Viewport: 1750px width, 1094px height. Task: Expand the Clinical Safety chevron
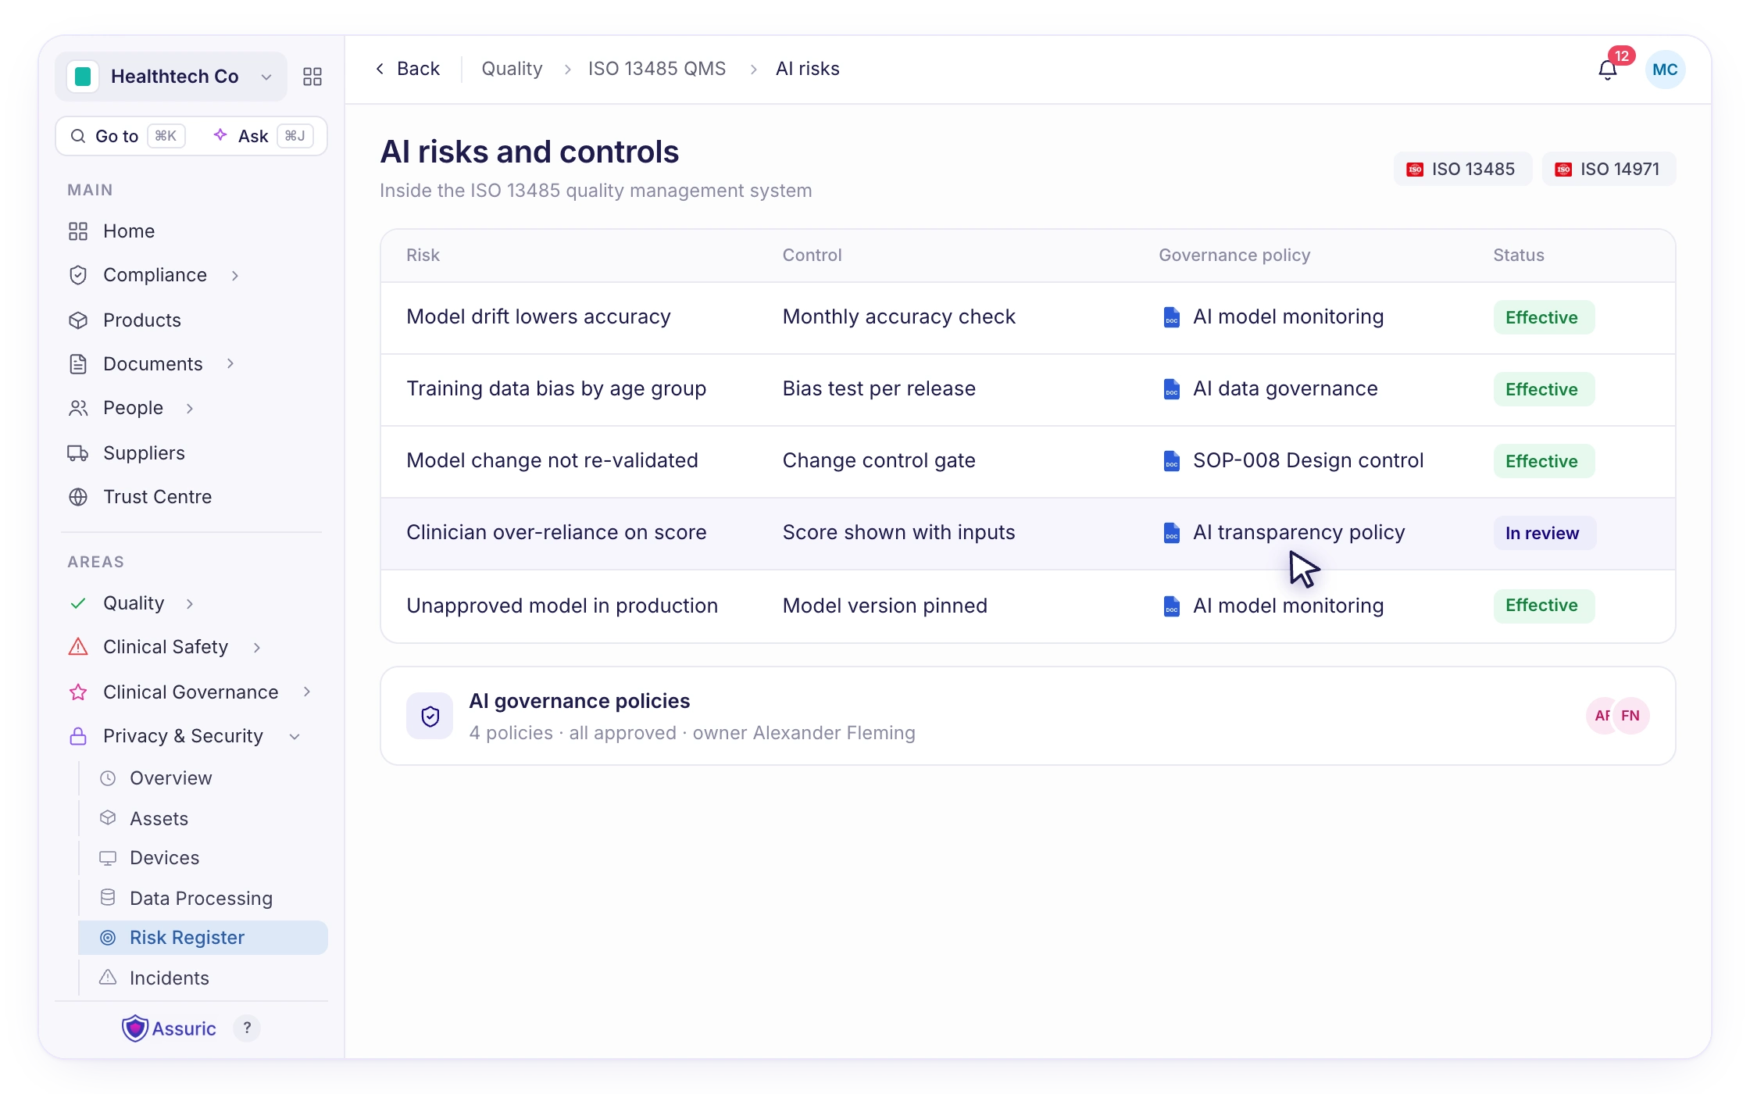(x=257, y=648)
